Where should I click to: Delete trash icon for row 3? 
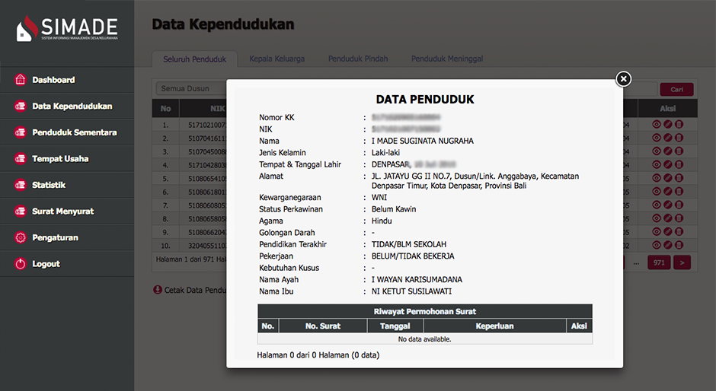679,151
